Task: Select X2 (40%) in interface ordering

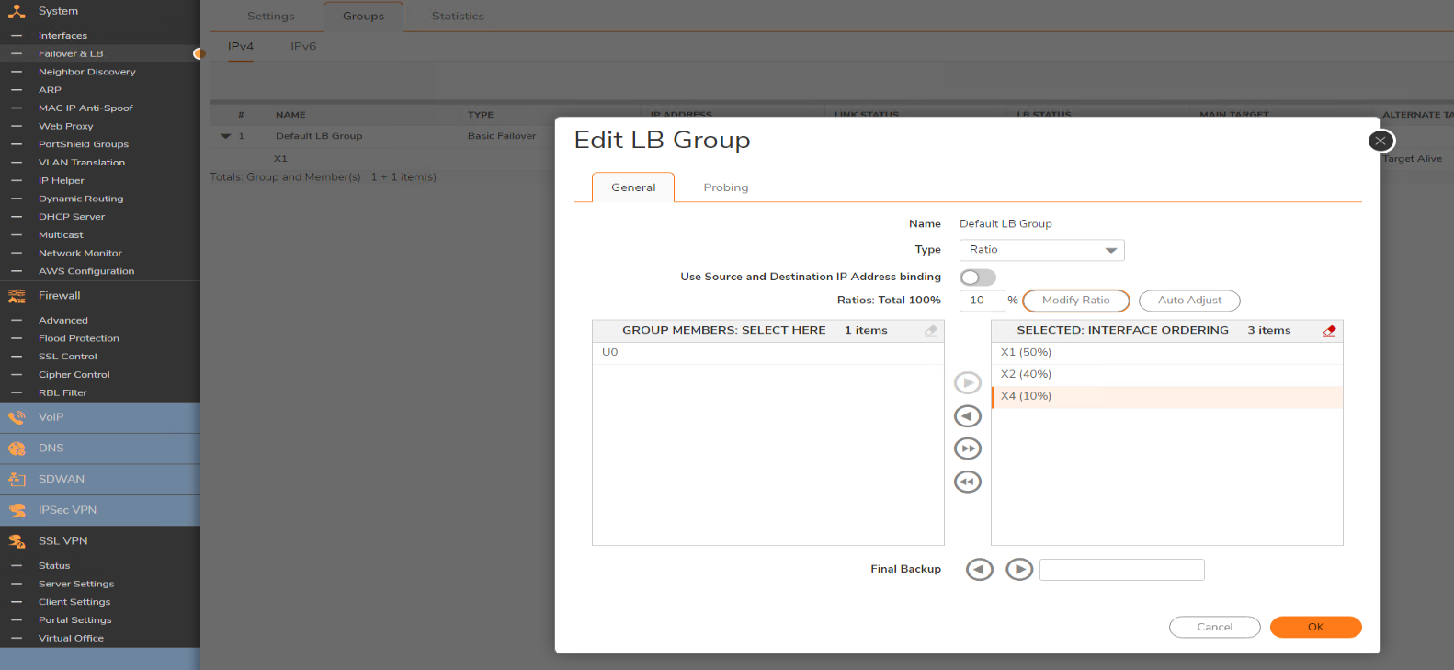Action: 1167,375
